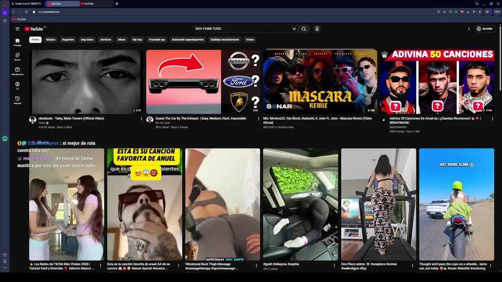502x282 pixels.
Task: Open Guess The Car By The Exhaust title
Action: [201, 118]
